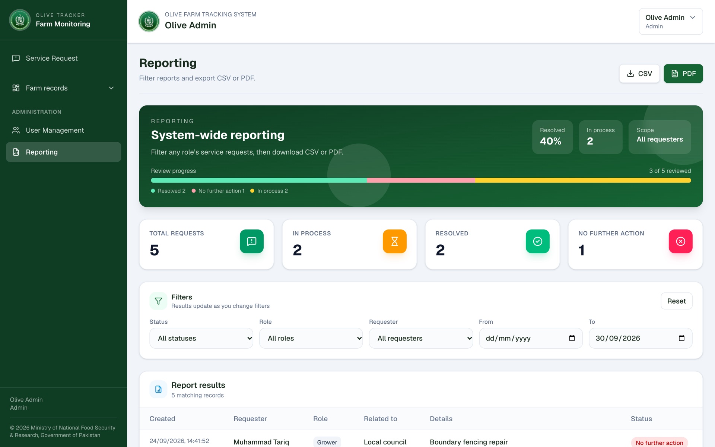Open the Olive Admin account dropdown
Screen dimensions: 715x447
pos(671,21)
